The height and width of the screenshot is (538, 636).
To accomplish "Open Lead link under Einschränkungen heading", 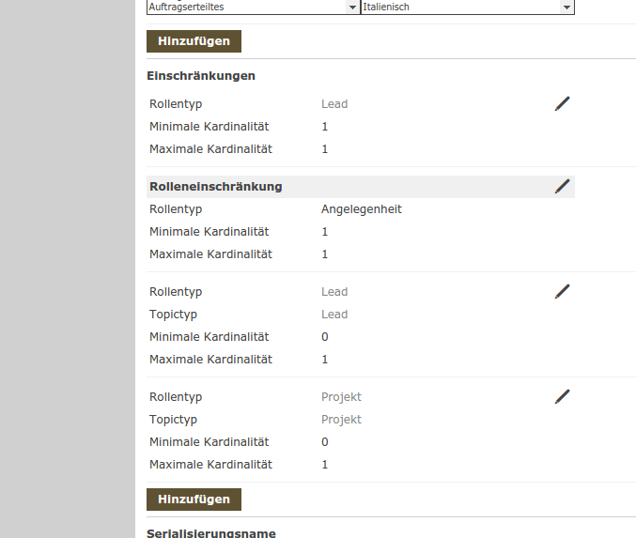I will [x=334, y=104].
